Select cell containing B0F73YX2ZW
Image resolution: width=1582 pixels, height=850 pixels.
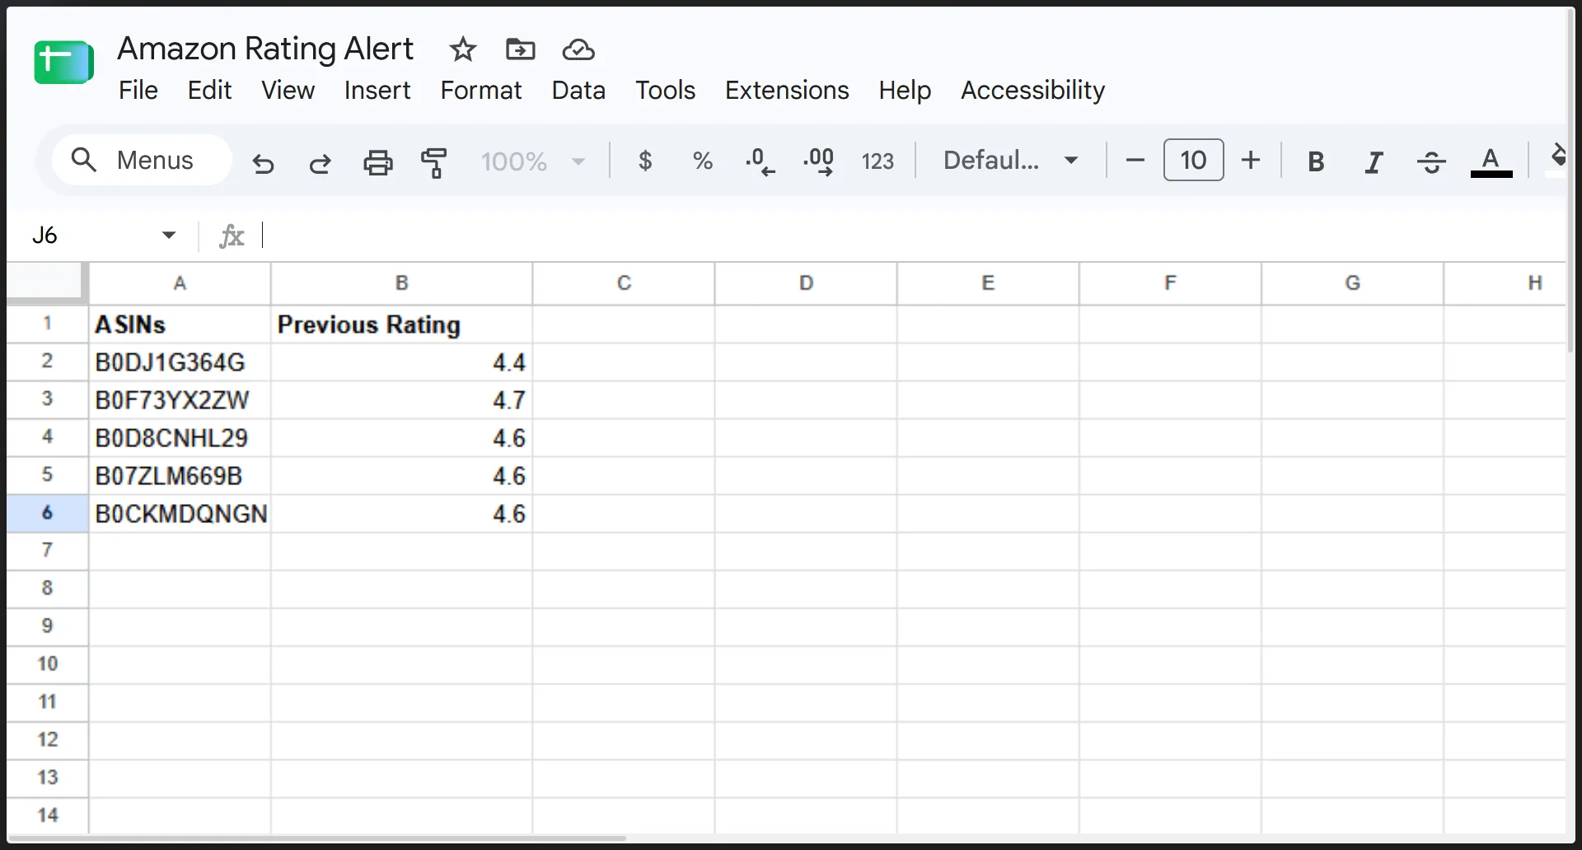click(x=180, y=400)
